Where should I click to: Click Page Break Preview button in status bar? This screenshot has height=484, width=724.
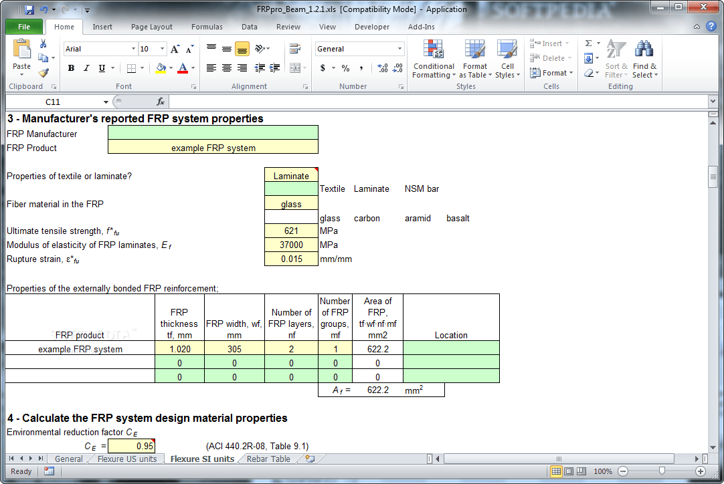pyautogui.click(x=581, y=471)
